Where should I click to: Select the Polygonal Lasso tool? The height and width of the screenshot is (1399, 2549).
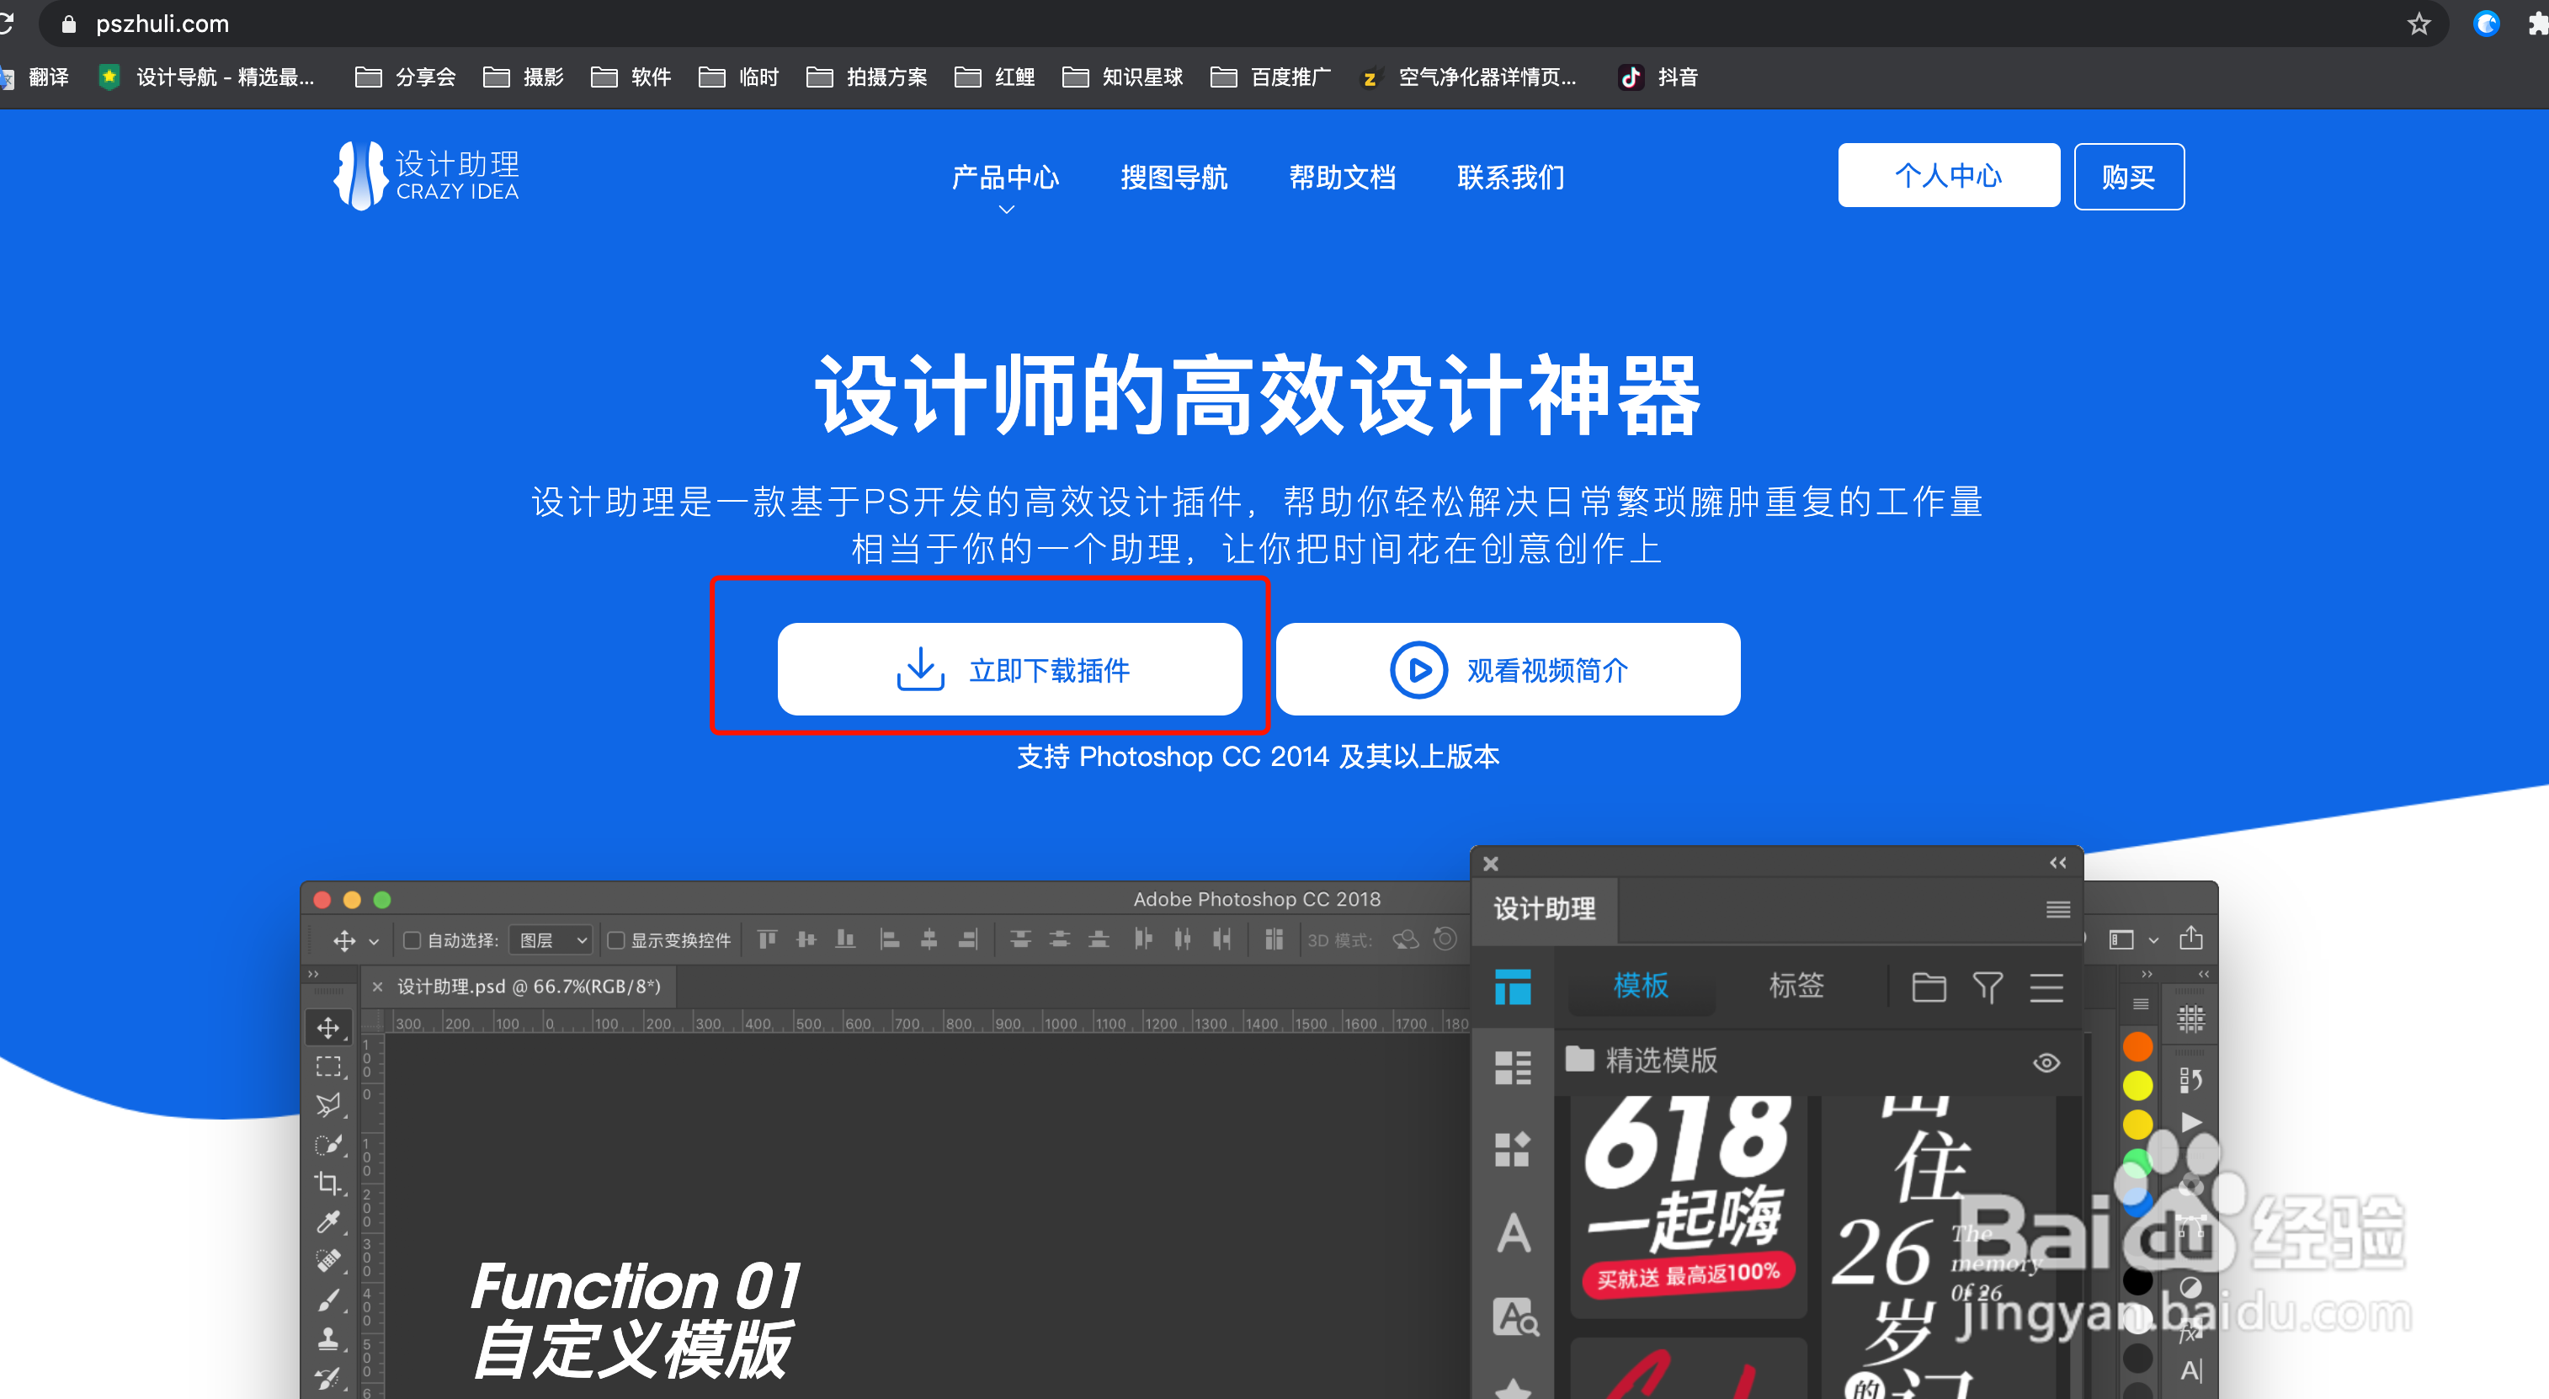coord(328,1105)
